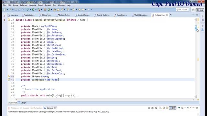This screenshot has width=207, height=116.
Task: Open the Declaration view tab
Action: click(x=37, y=108)
